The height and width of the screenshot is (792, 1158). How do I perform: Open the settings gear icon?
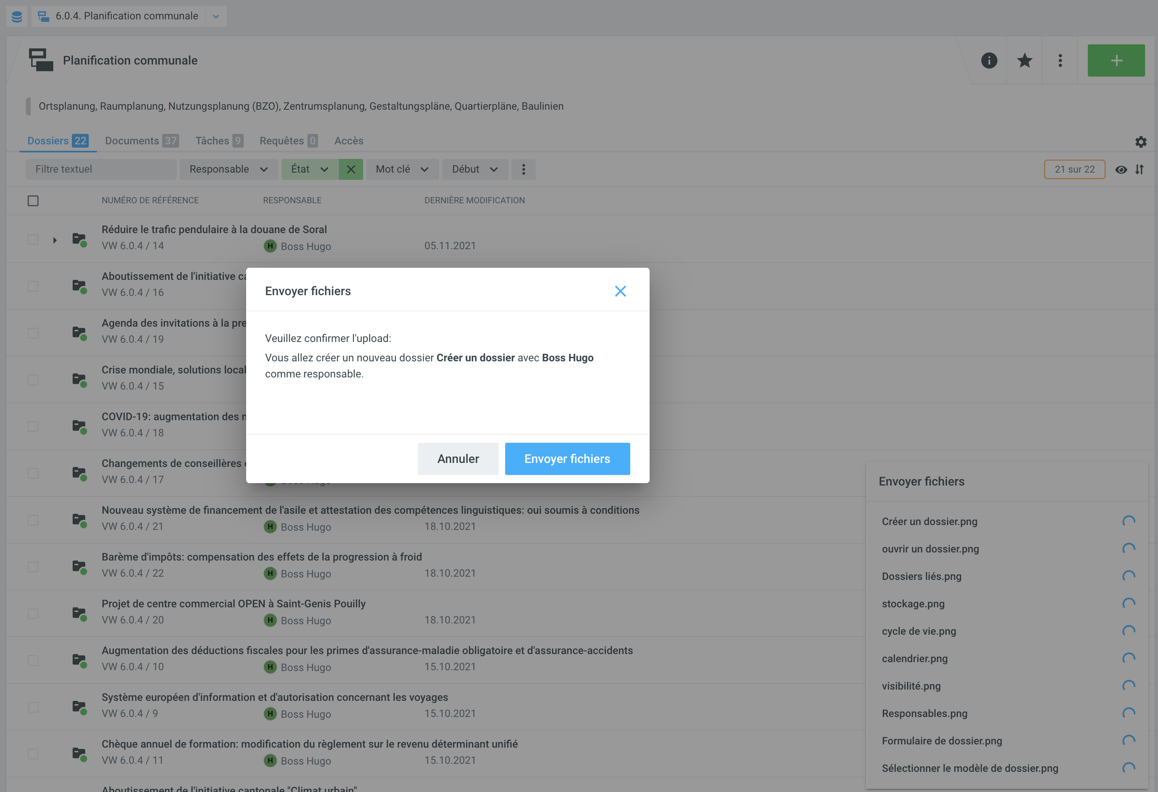1141,142
